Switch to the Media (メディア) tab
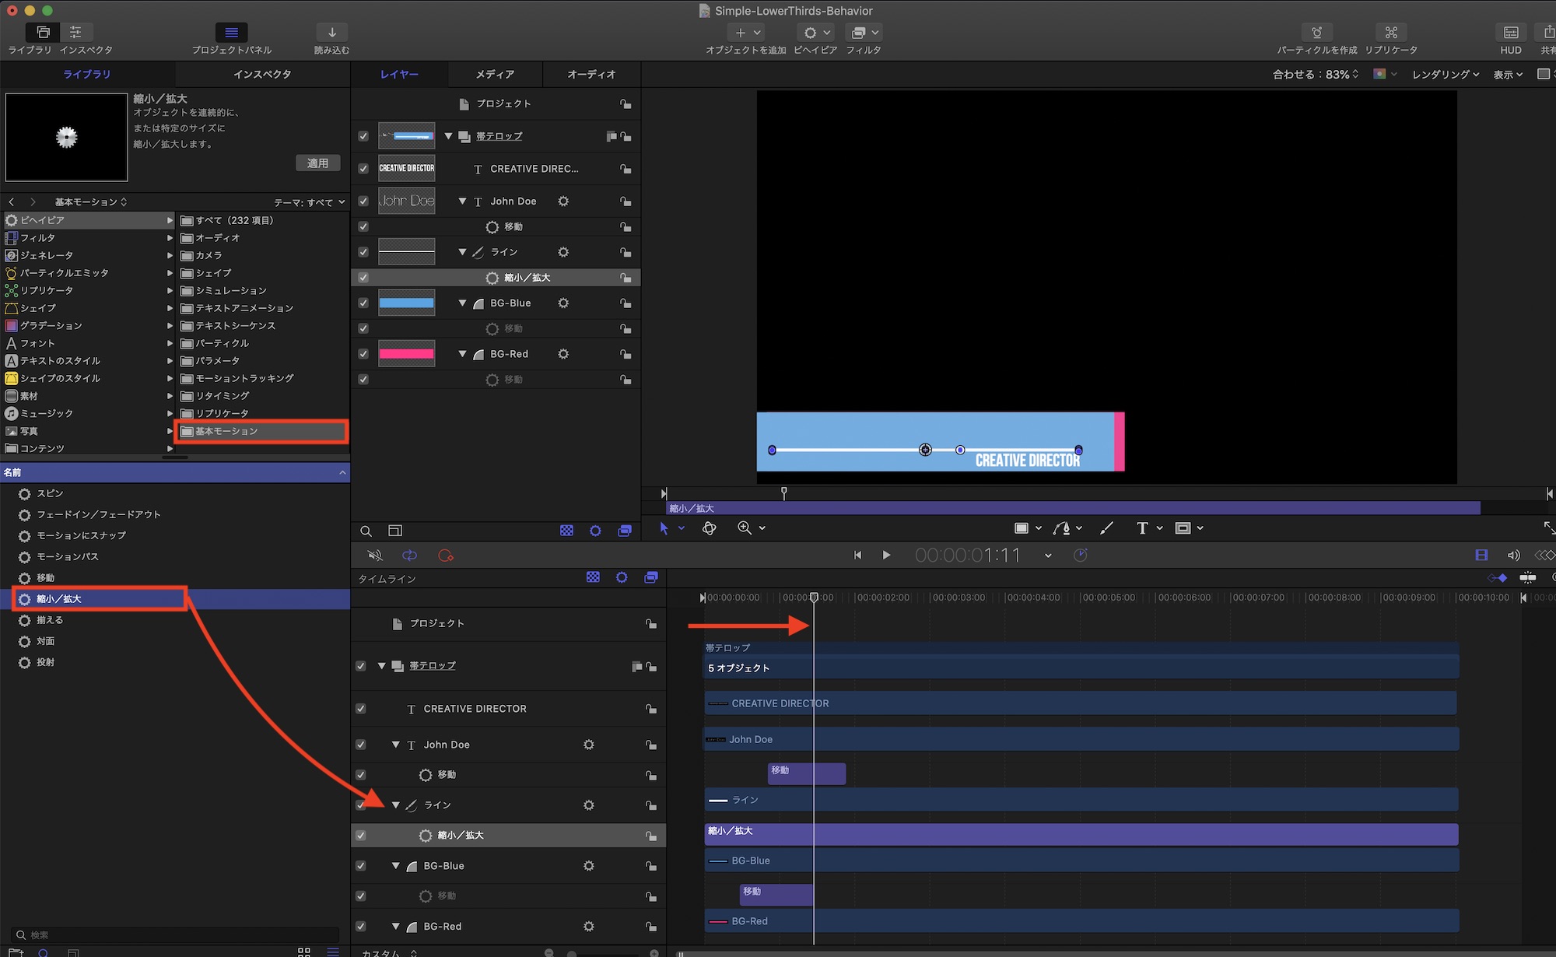 tap(495, 75)
